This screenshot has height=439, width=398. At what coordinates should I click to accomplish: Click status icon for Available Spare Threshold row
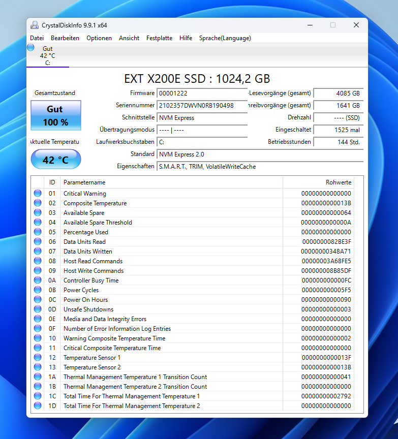point(38,223)
